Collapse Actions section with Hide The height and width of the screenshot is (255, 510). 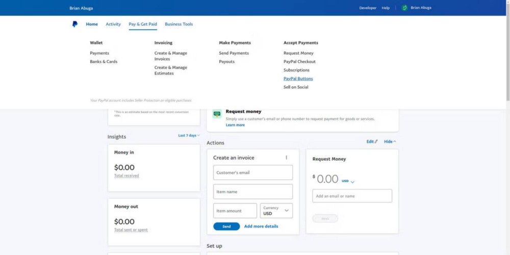[390, 142]
